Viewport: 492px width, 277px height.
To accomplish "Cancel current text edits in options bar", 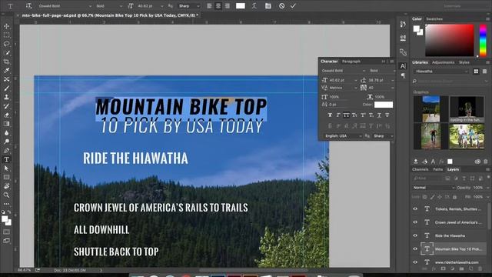I will (282, 5).
